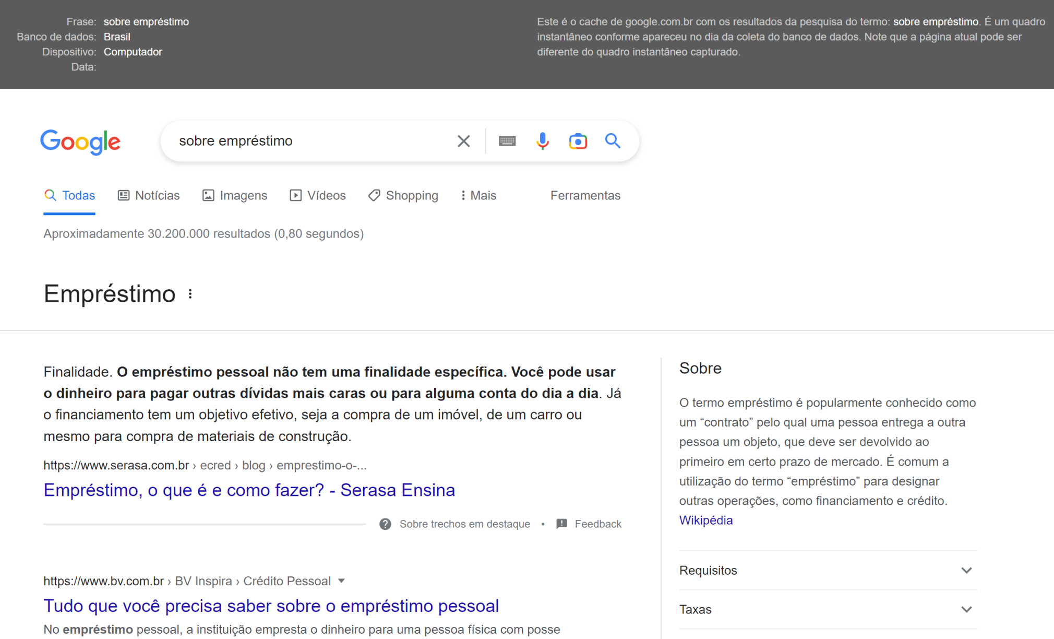The width and height of the screenshot is (1054, 639).
Task: Expand the Requisitos section
Action: click(828, 570)
